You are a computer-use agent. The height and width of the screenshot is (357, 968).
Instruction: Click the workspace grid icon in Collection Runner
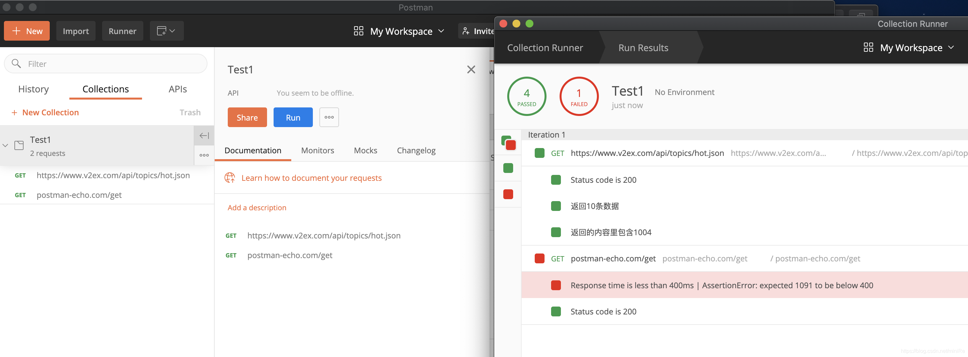pyautogui.click(x=868, y=47)
